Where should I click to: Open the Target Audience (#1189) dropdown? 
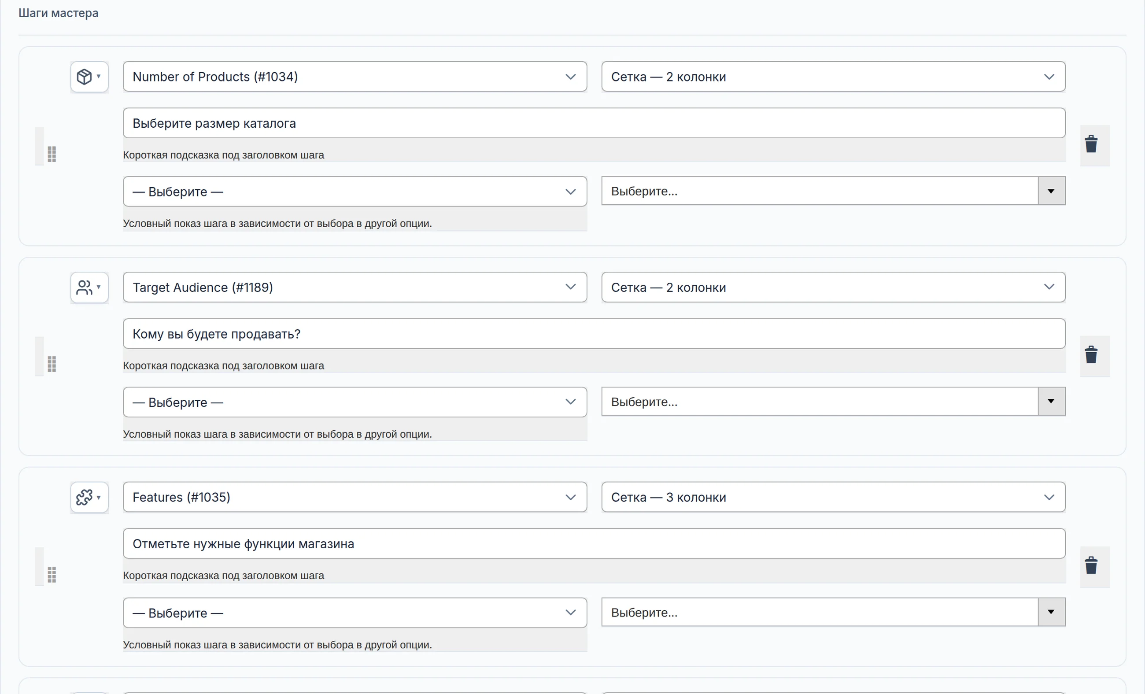pos(355,287)
